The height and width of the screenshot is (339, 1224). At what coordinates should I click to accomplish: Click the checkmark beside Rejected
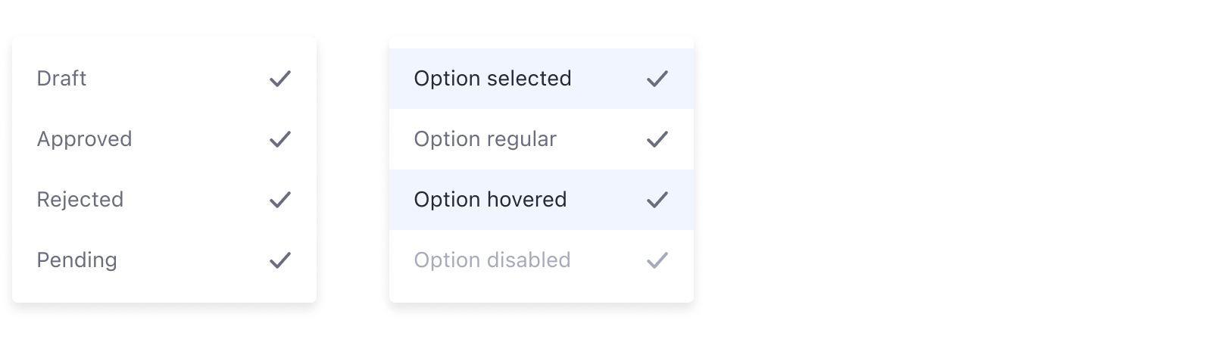pyautogui.click(x=280, y=200)
